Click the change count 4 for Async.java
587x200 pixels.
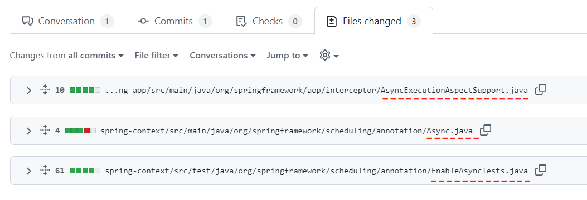click(57, 131)
